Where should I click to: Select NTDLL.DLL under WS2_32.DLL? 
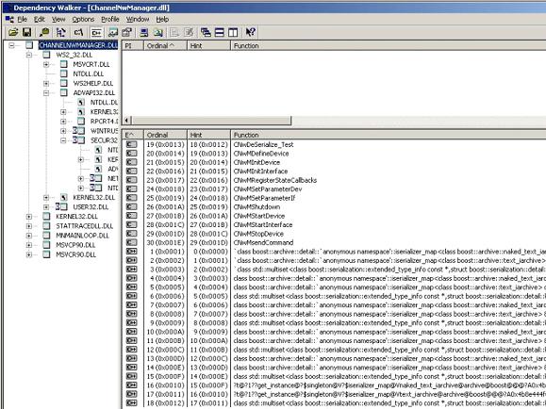pos(88,74)
